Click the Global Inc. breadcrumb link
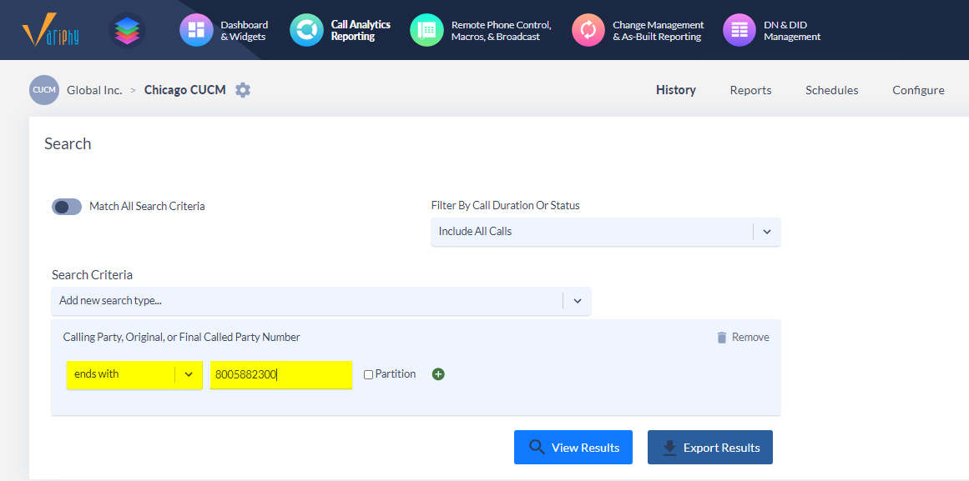This screenshot has height=481, width=969. [94, 90]
